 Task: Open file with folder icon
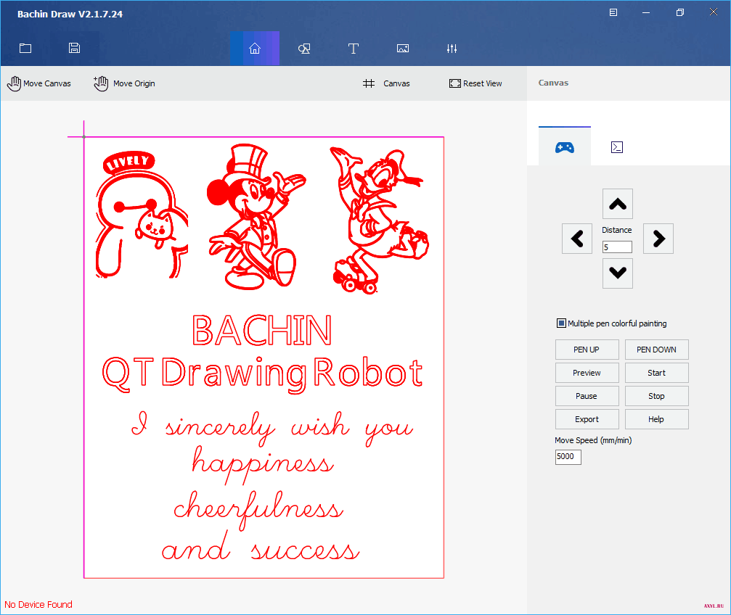click(25, 48)
